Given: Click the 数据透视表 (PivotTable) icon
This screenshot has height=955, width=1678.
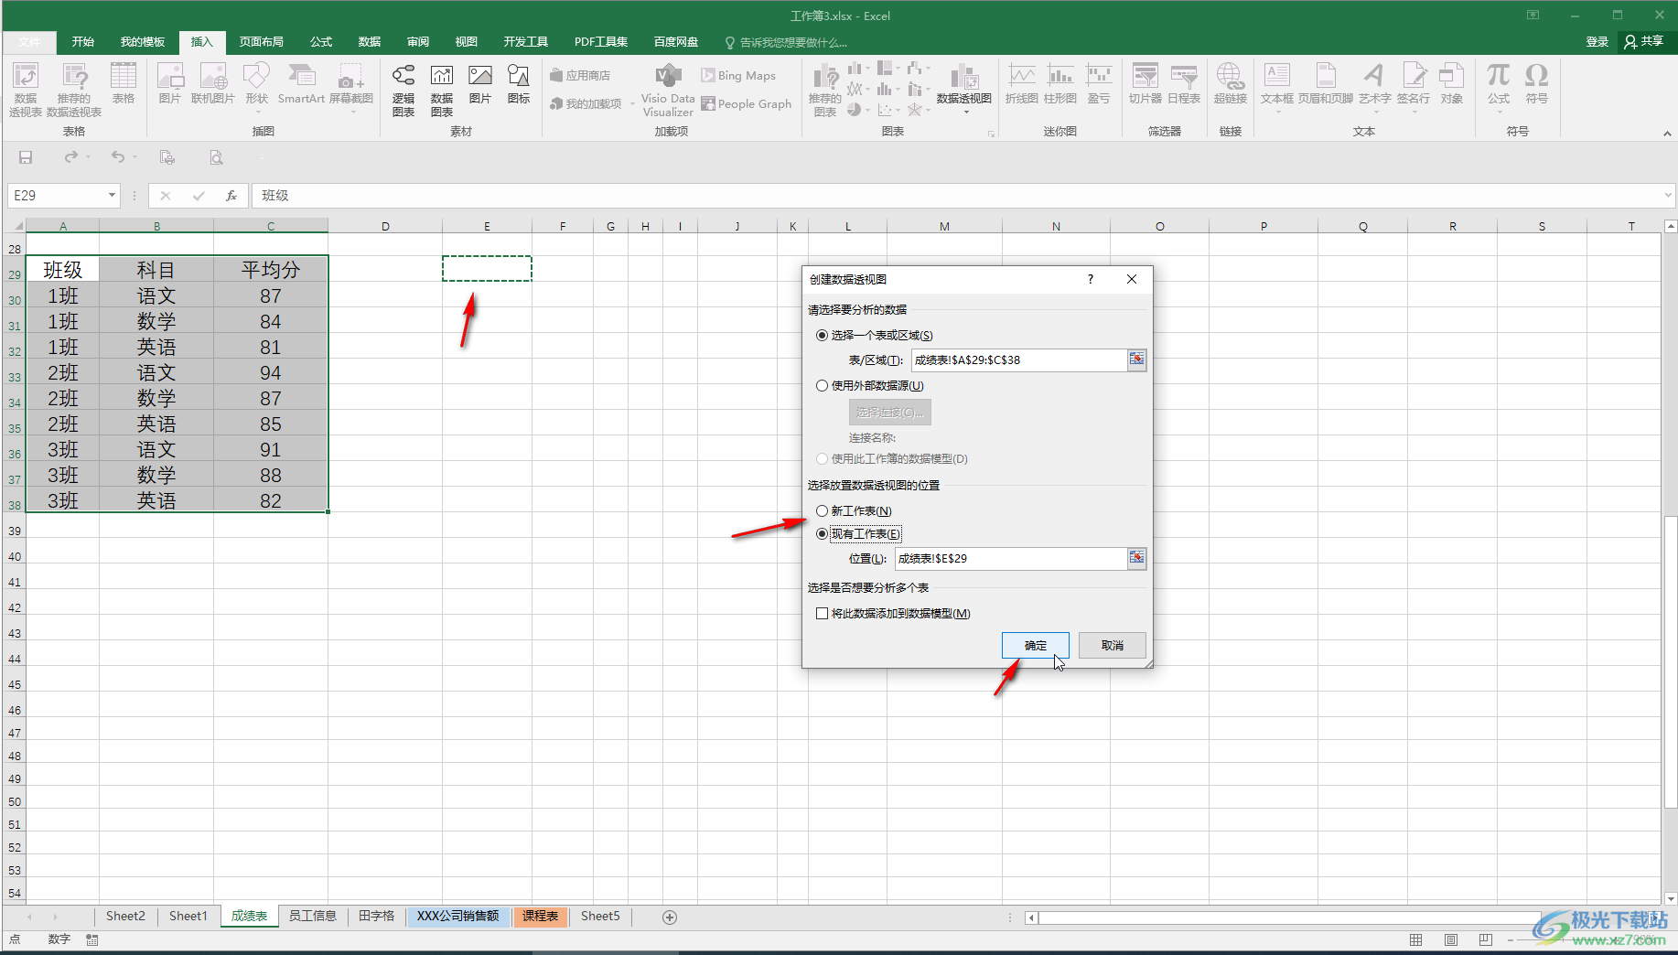Looking at the screenshot, I should [26, 89].
